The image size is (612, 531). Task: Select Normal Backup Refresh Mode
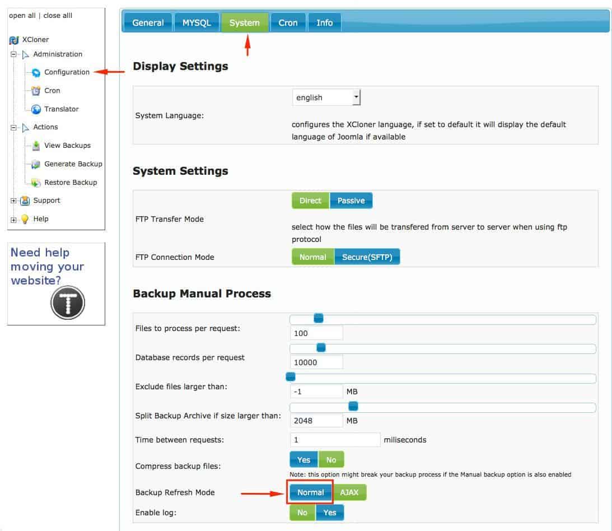311,492
